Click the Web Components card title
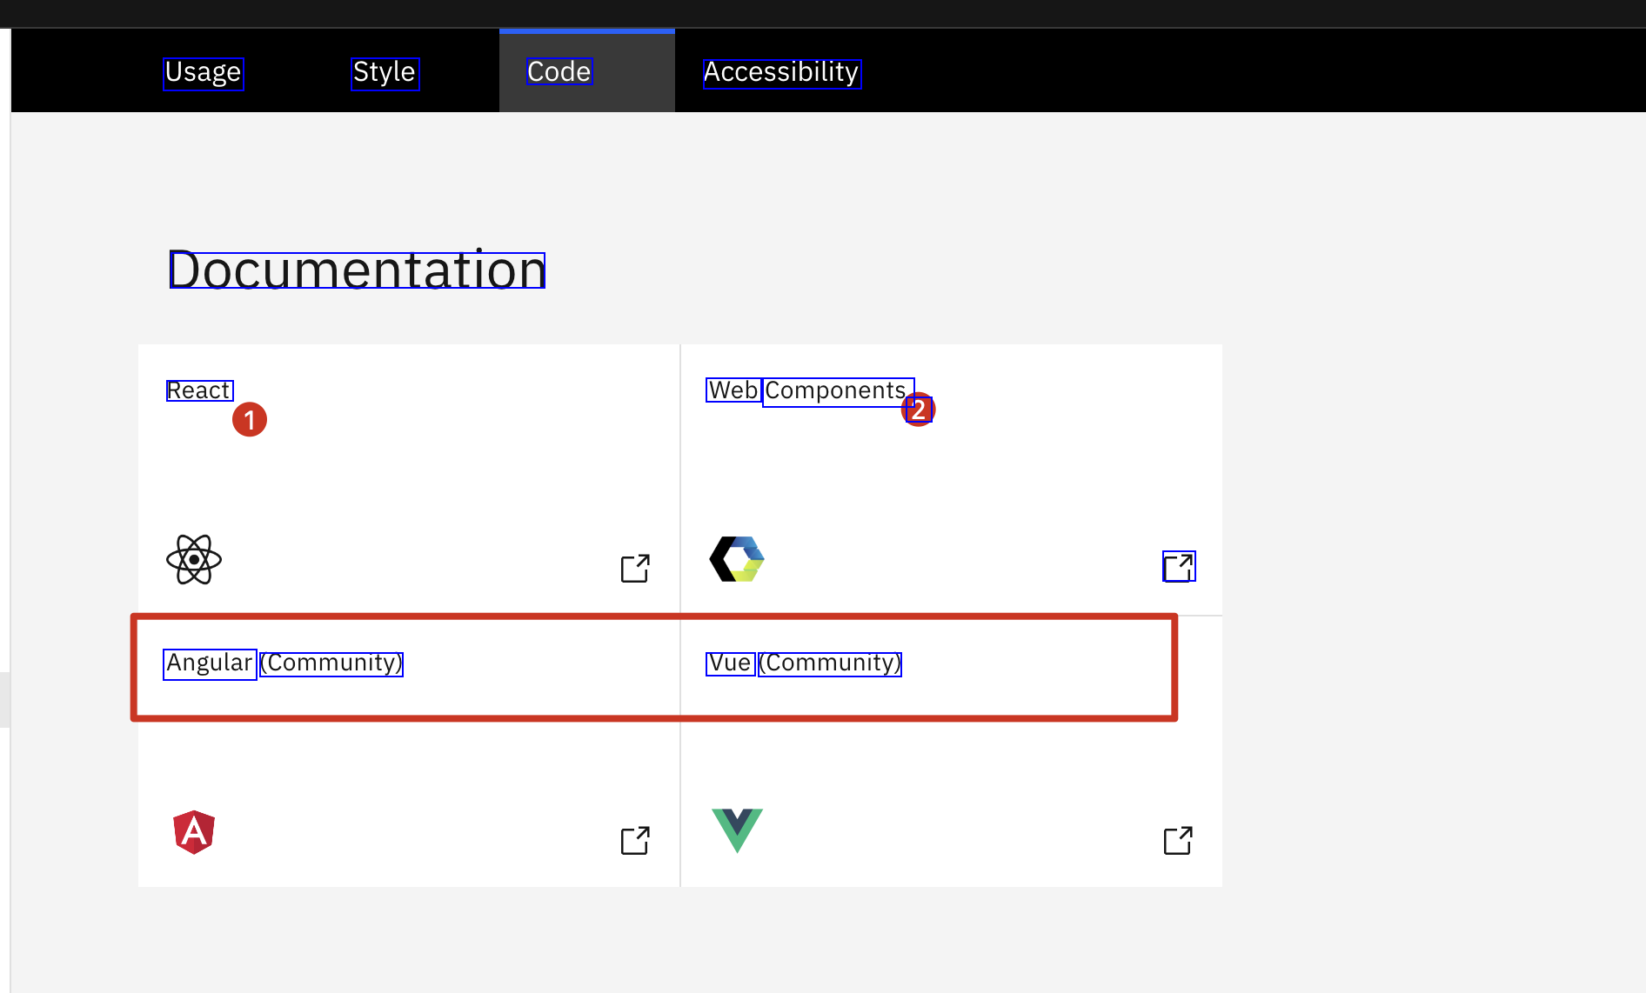1646x993 pixels. [809, 390]
